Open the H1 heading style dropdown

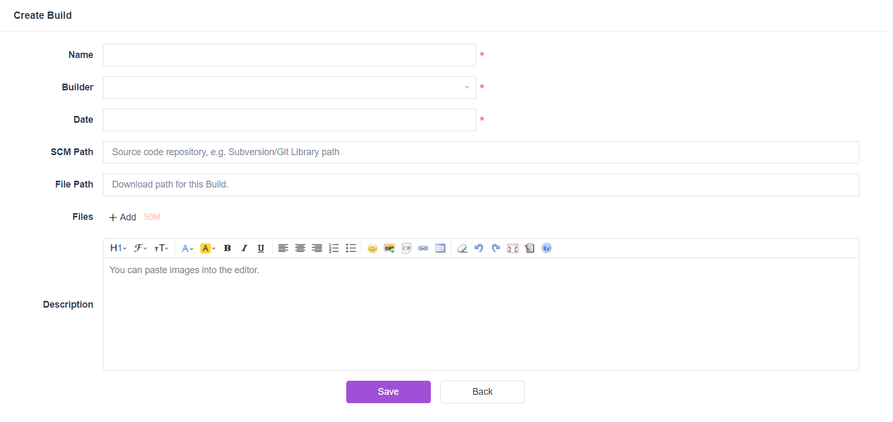pyautogui.click(x=118, y=248)
